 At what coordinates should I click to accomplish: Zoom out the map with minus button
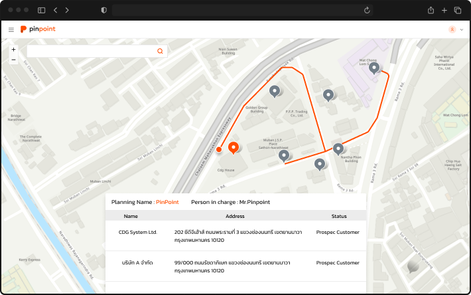pyautogui.click(x=13, y=60)
